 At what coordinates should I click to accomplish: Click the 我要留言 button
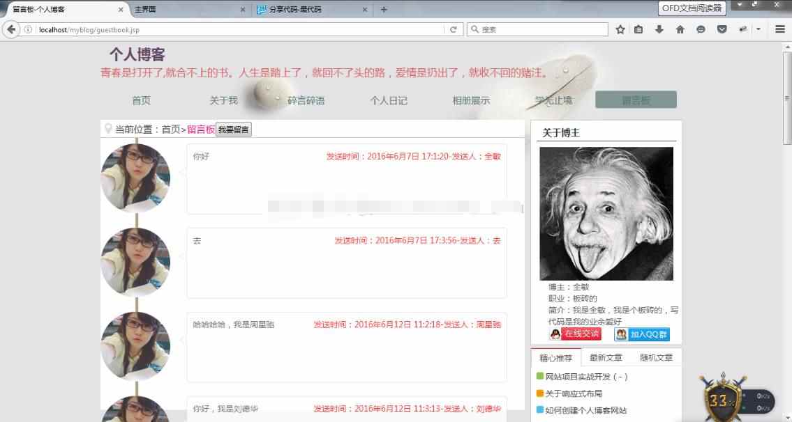click(x=233, y=130)
